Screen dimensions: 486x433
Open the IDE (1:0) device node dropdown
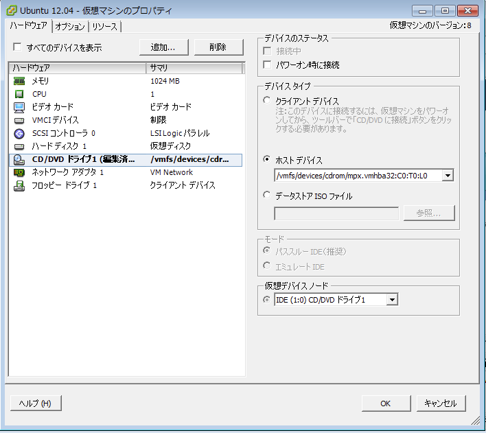[x=392, y=300]
